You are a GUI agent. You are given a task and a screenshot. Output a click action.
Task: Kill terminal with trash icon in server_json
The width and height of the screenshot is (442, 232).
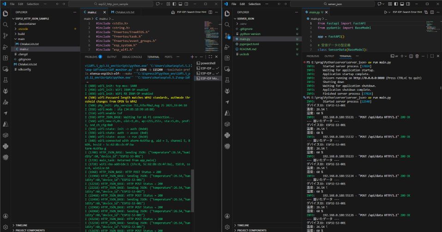point(417,56)
